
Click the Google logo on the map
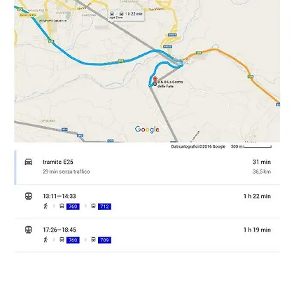pyautogui.click(x=147, y=129)
